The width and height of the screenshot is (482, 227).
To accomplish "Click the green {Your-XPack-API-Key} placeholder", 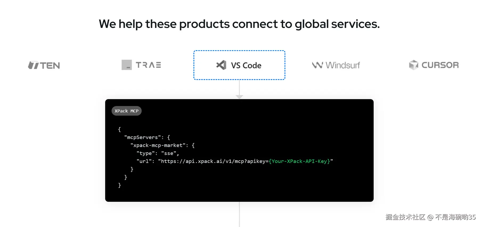I will tap(299, 161).
